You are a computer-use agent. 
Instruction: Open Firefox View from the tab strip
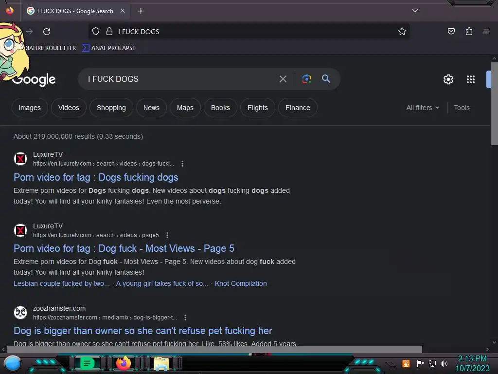[x=10, y=11]
